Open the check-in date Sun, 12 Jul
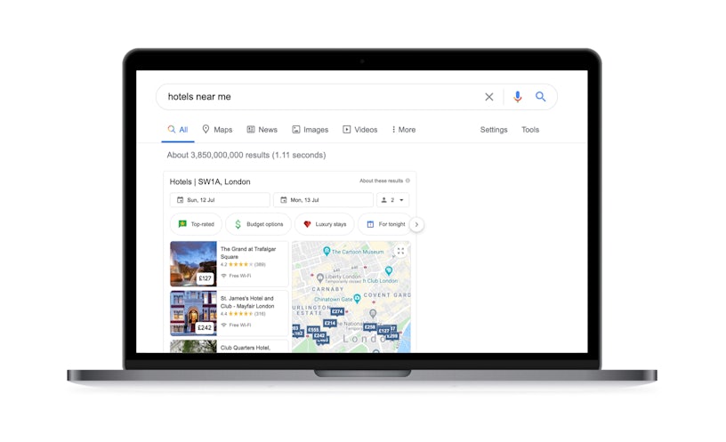Viewport: 726px width, 442px height. (220, 200)
